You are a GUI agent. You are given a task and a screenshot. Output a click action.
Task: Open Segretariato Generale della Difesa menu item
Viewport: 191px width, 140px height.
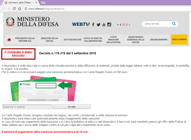click(x=136, y=40)
